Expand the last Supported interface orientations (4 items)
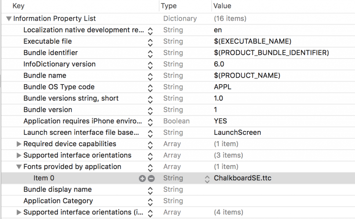This screenshot has width=355, height=219. [x=19, y=212]
